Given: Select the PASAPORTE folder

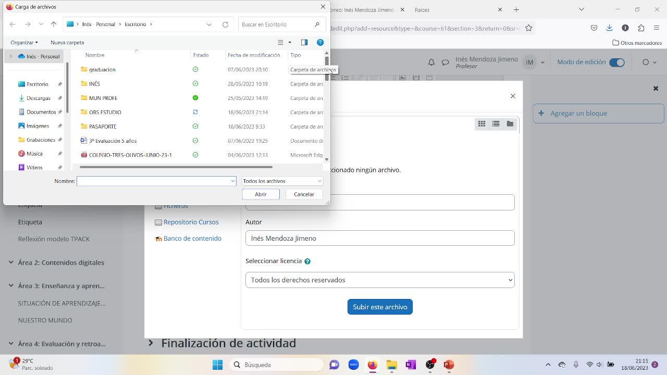Looking at the screenshot, I should click(x=103, y=127).
